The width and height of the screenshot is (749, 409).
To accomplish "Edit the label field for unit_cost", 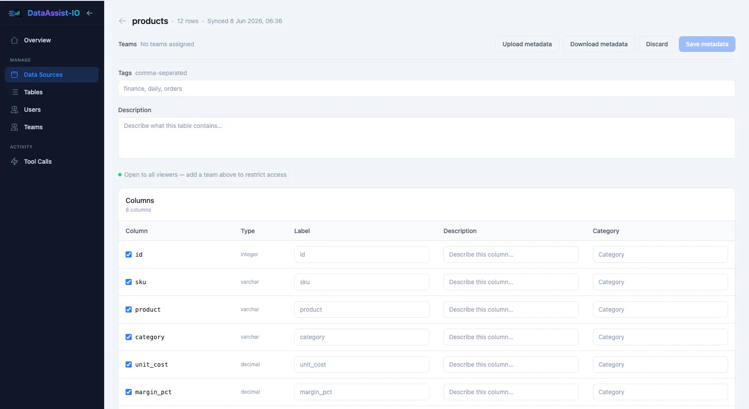I will [362, 364].
